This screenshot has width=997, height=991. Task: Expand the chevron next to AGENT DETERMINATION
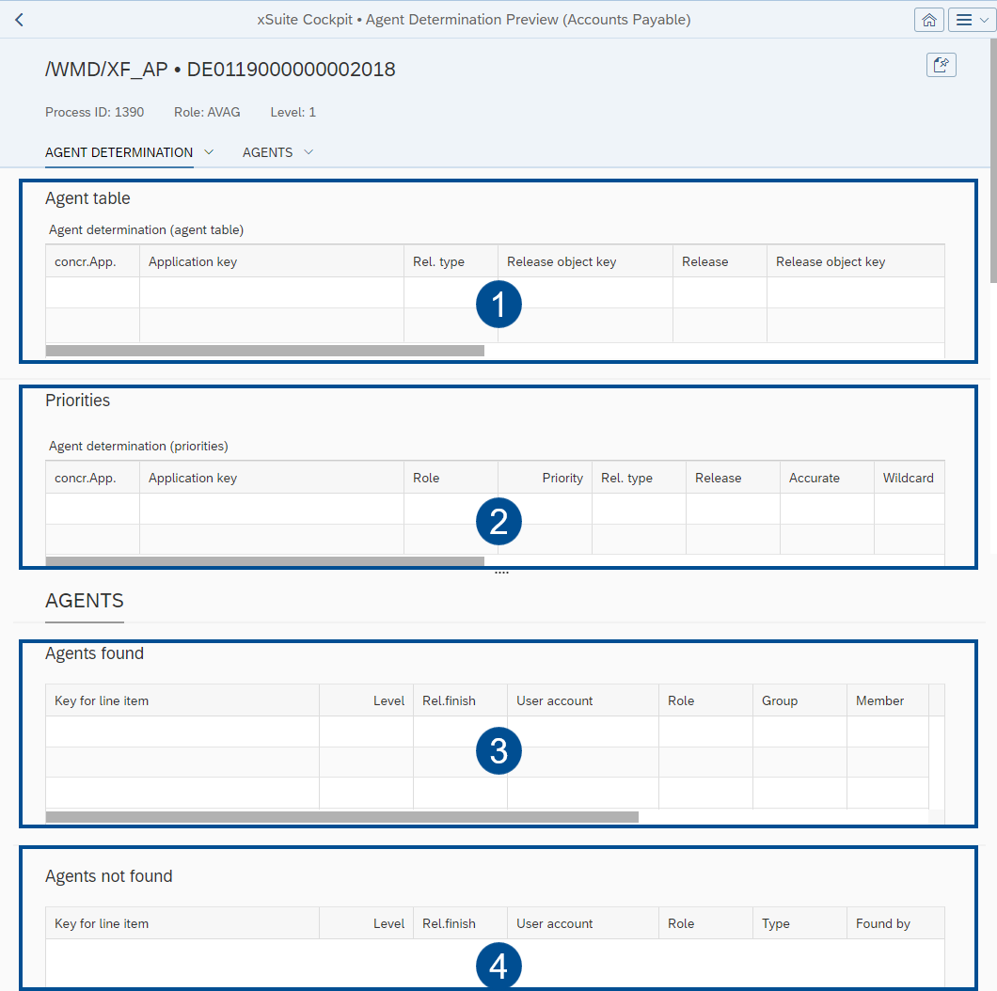coord(209,152)
